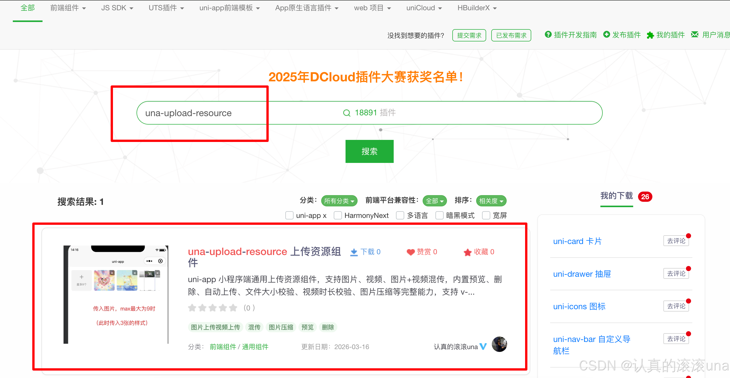Image resolution: width=730 pixels, height=378 pixels.
Task: Click the 赞赏 heart icon
Action: tap(411, 252)
